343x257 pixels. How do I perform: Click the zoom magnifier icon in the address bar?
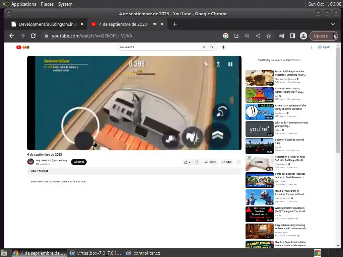[x=247, y=36]
